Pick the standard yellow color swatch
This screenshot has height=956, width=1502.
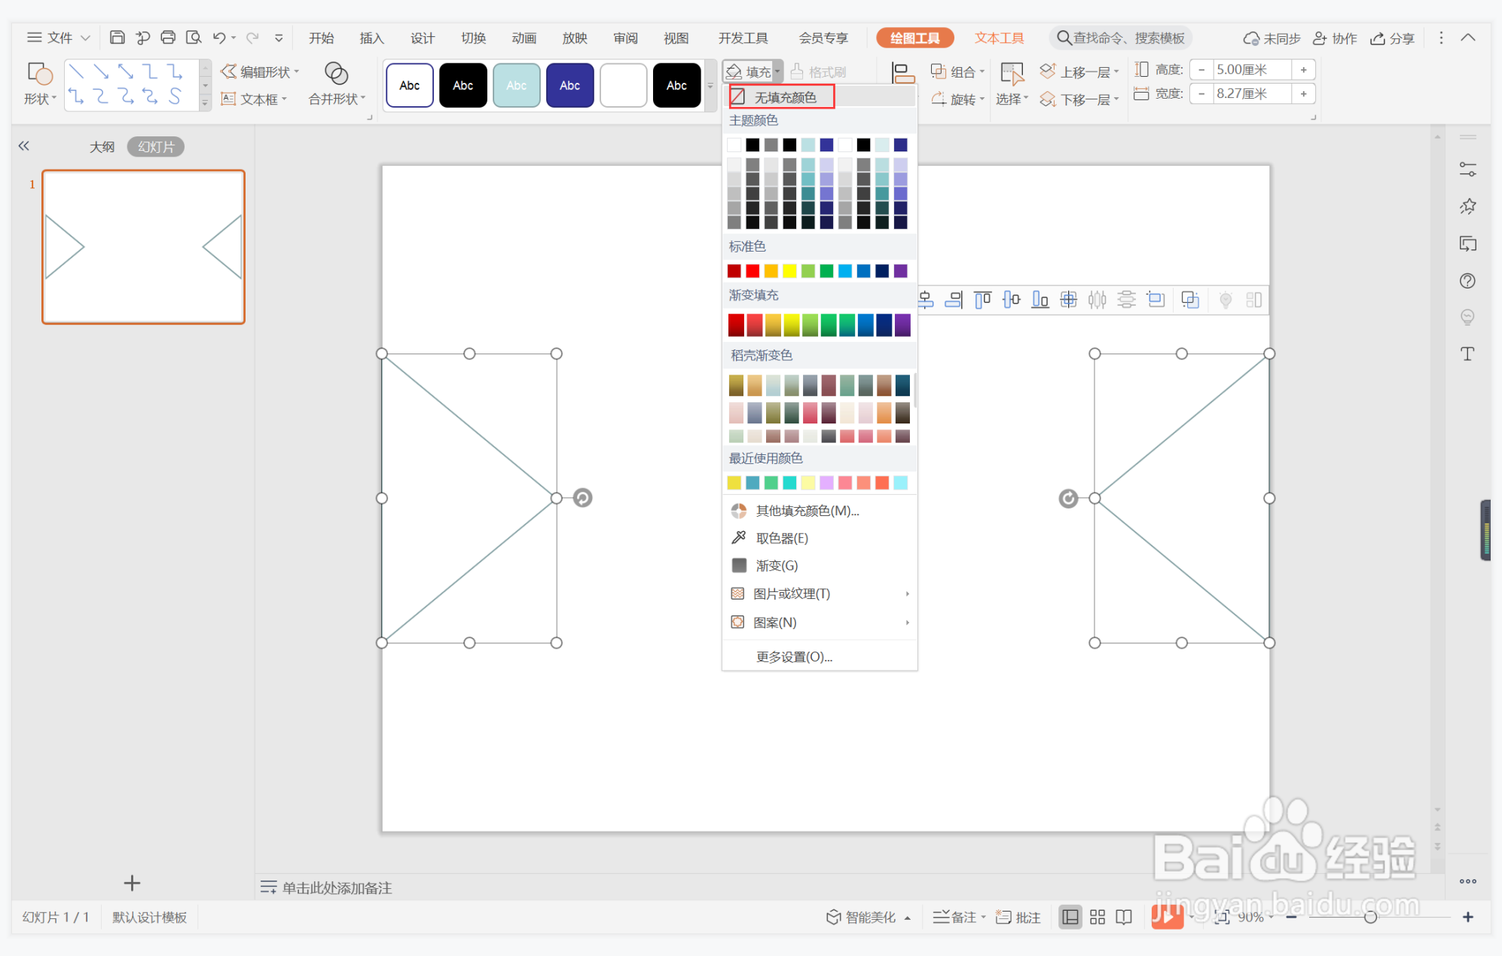(x=789, y=271)
